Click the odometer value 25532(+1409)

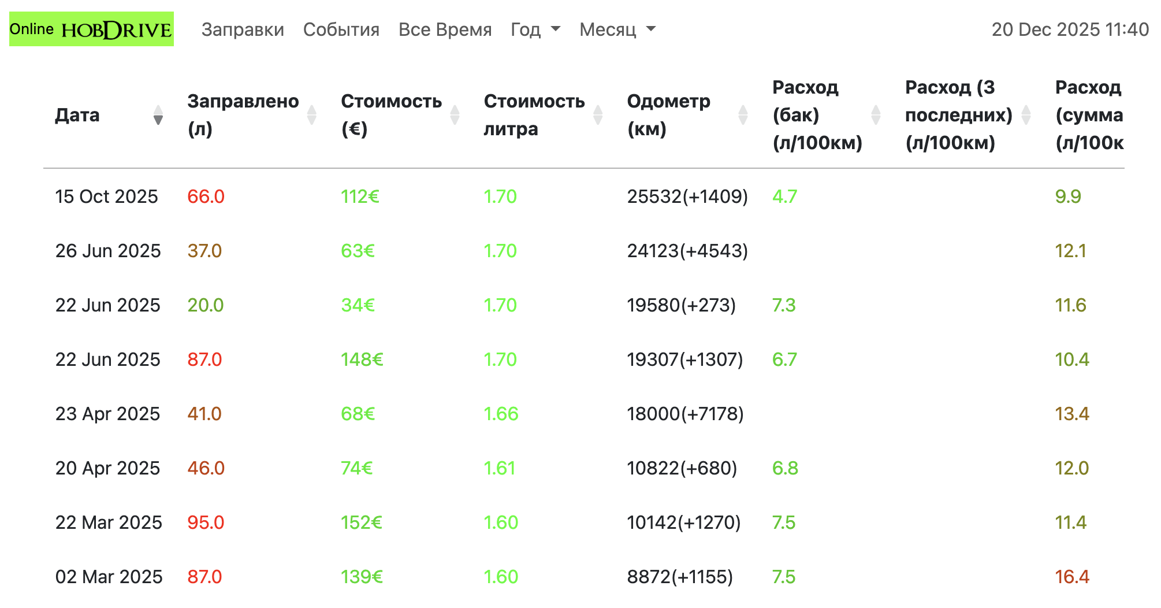coord(687,197)
